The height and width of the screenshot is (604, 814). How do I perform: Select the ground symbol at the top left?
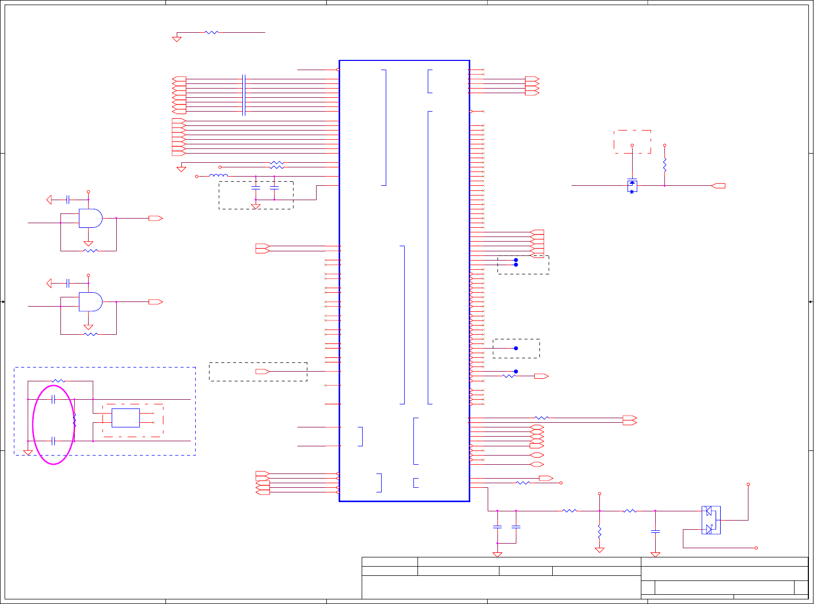177,39
